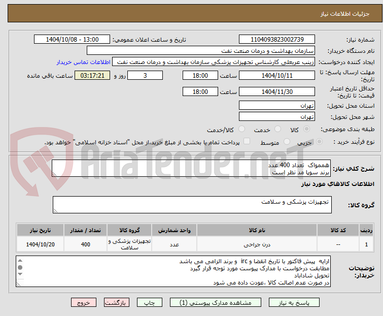Click the توضیحات خریدار text area

(x=173, y=271)
